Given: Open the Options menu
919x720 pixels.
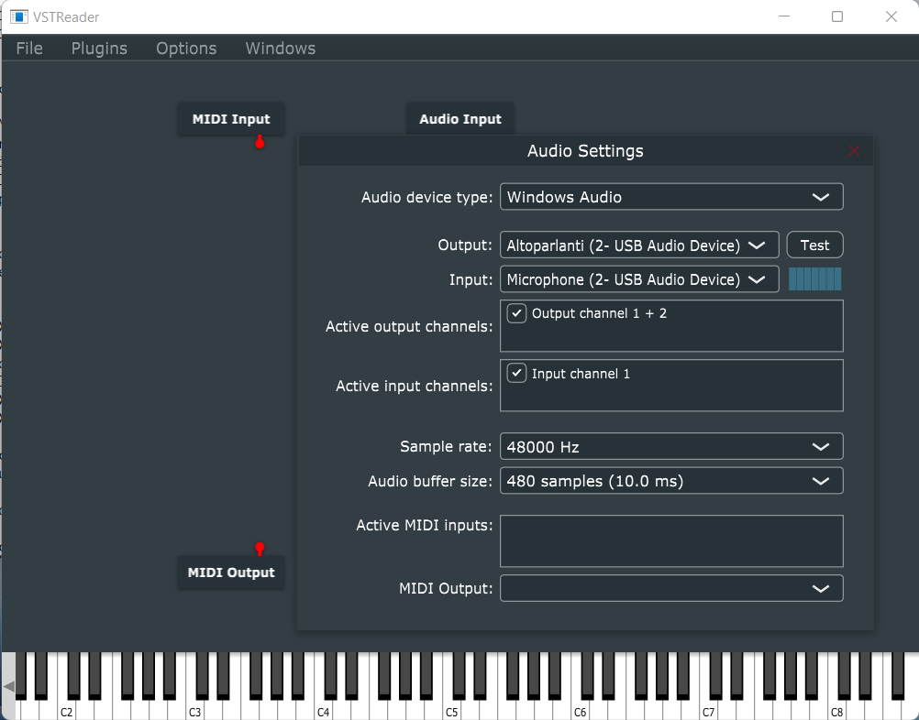Looking at the screenshot, I should coord(186,48).
